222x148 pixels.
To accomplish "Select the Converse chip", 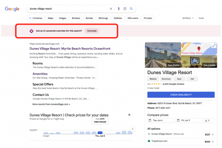I will [35, 18].
